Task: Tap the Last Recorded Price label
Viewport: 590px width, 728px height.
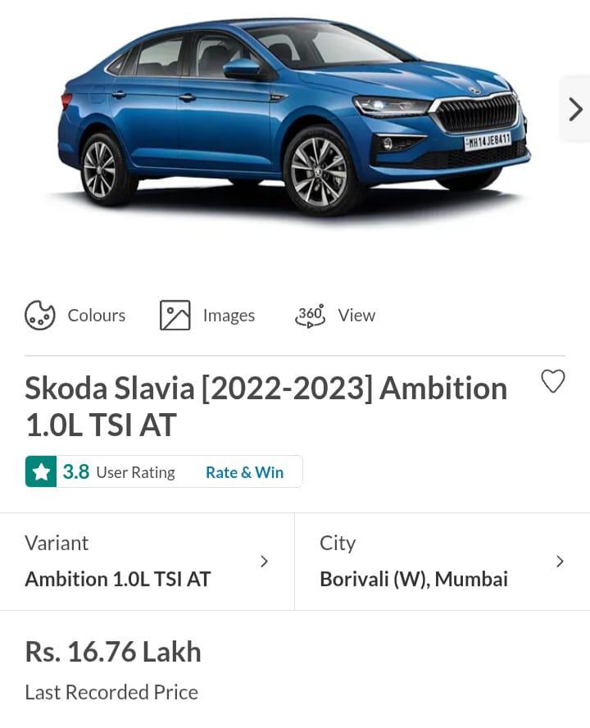Action: tap(111, 692)
